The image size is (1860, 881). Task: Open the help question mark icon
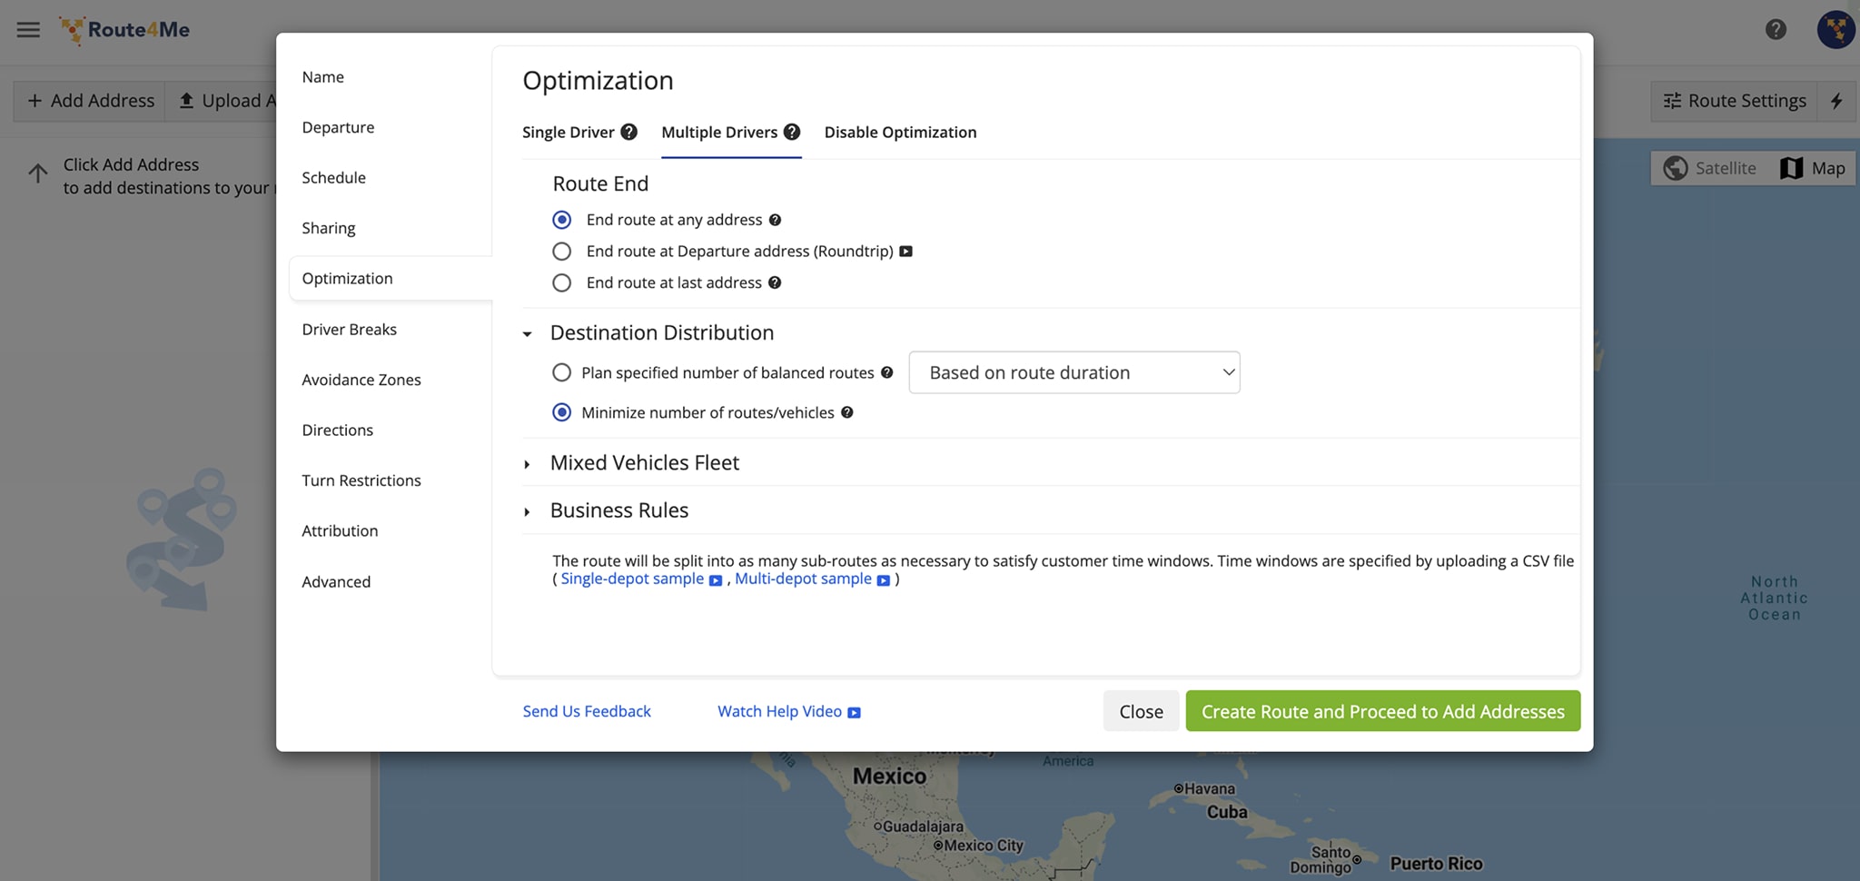pos(1776,29)
